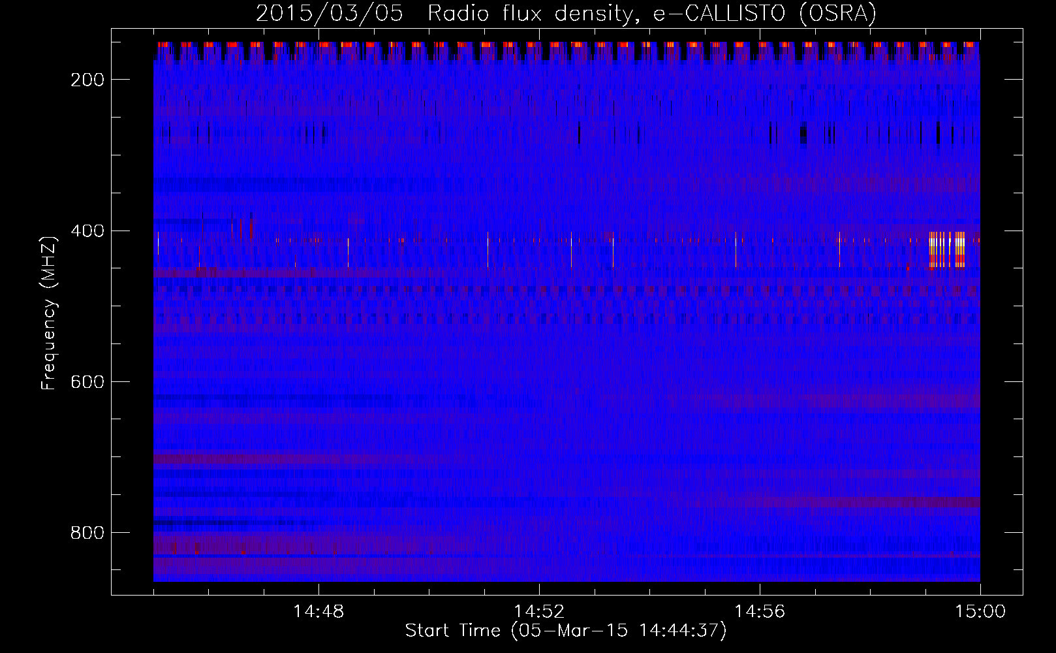
Task: Click the "Frequency (MHZ)" axis label
Action: (49, 313)
